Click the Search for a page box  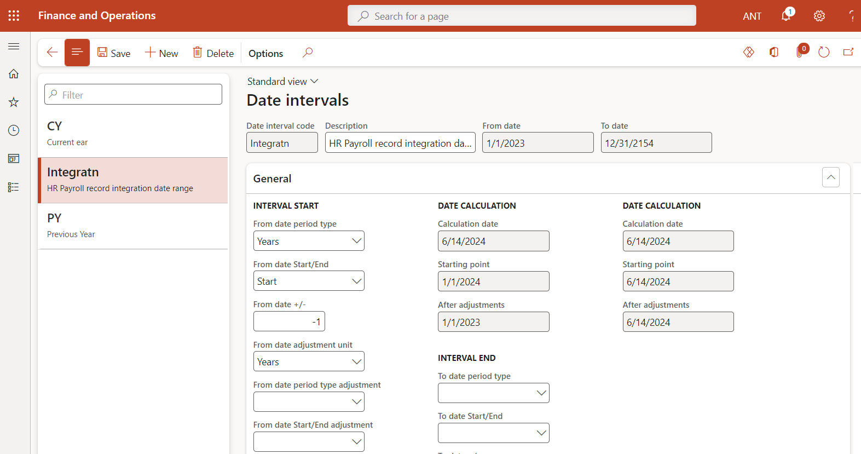[522, 16]
